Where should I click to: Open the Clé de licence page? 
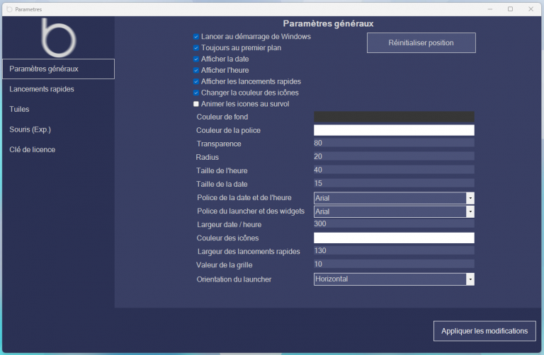pyautogui.click(x=33, y=150)
